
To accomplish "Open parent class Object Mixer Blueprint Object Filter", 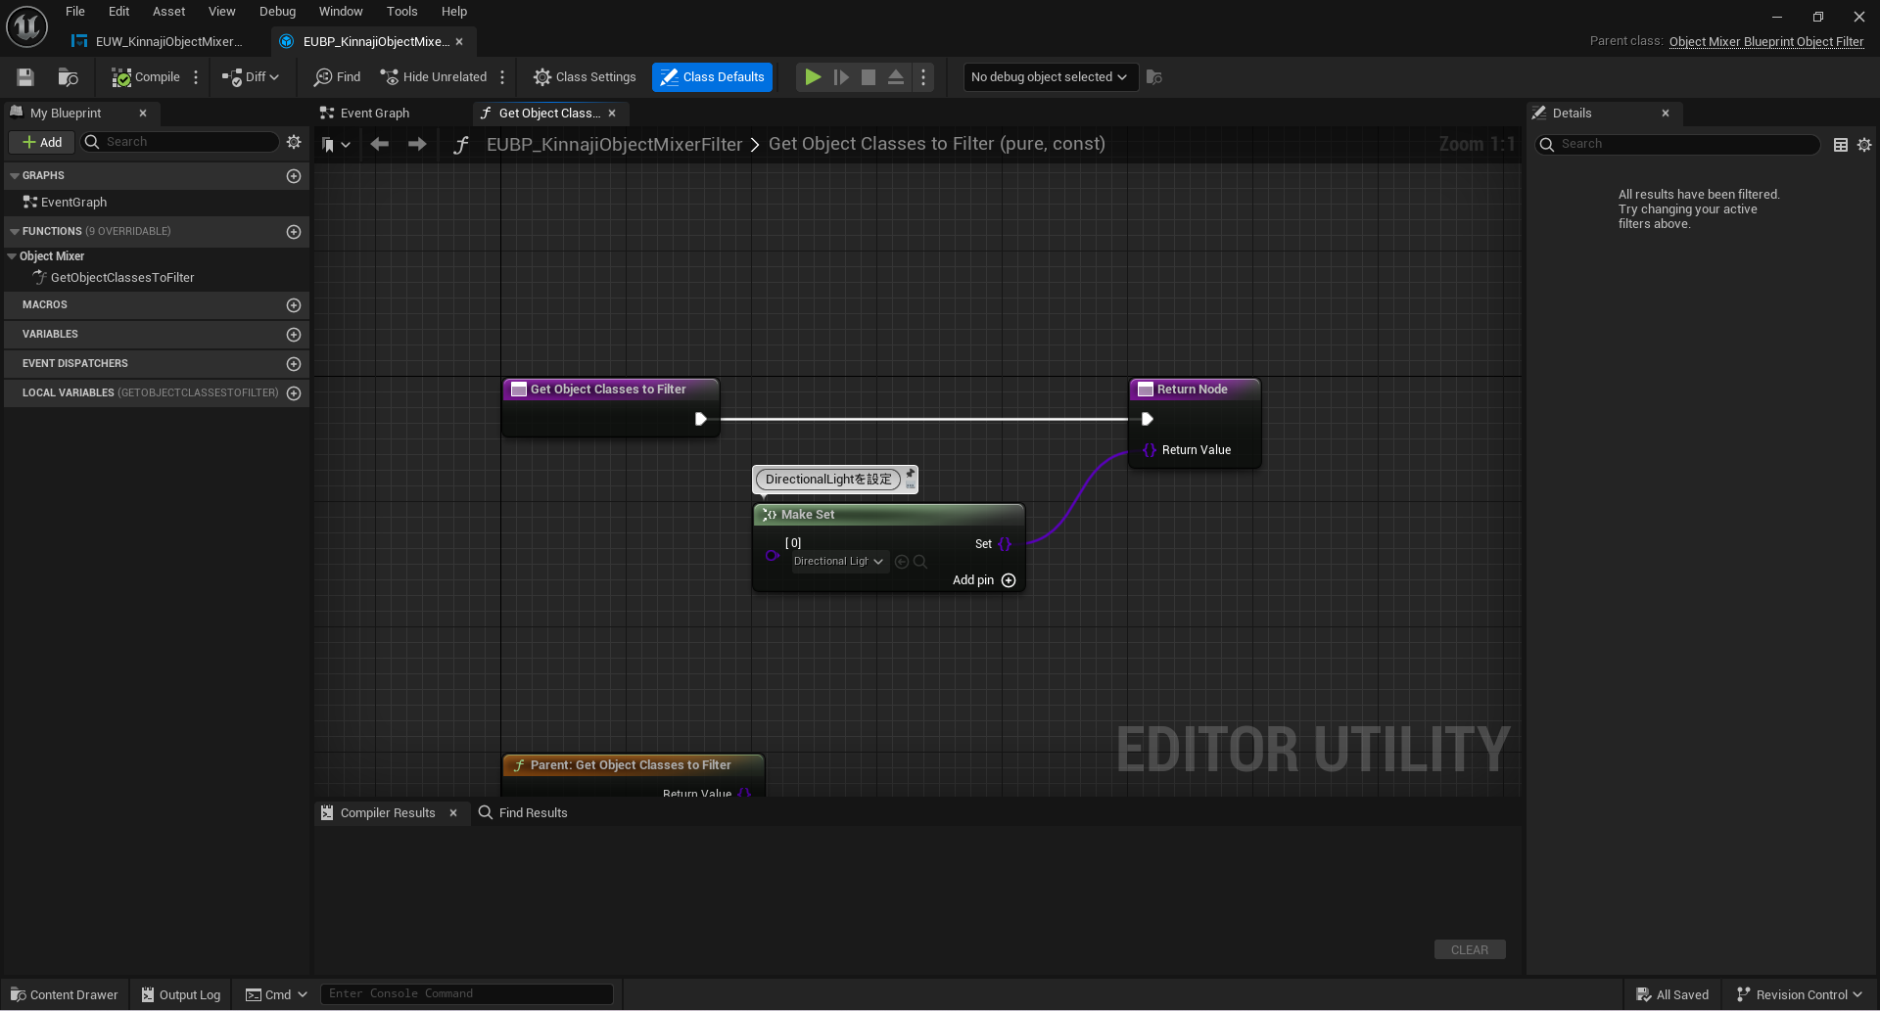I will (x=1765, y=41).
